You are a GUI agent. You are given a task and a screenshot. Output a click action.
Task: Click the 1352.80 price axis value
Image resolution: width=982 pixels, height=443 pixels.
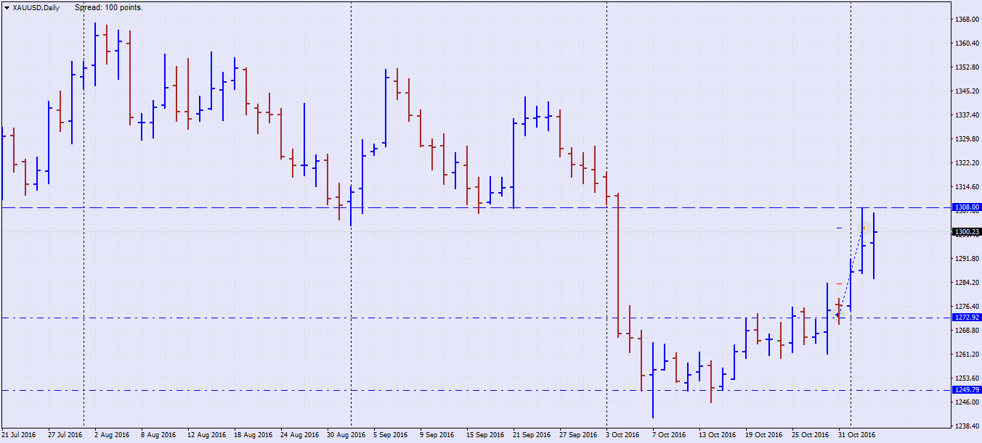click(967, 67)
